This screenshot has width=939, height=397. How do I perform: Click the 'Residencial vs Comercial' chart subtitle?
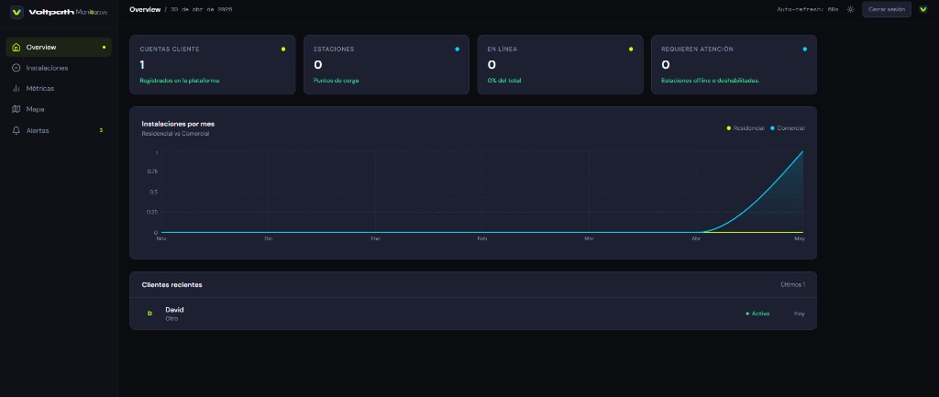[175, 134]
